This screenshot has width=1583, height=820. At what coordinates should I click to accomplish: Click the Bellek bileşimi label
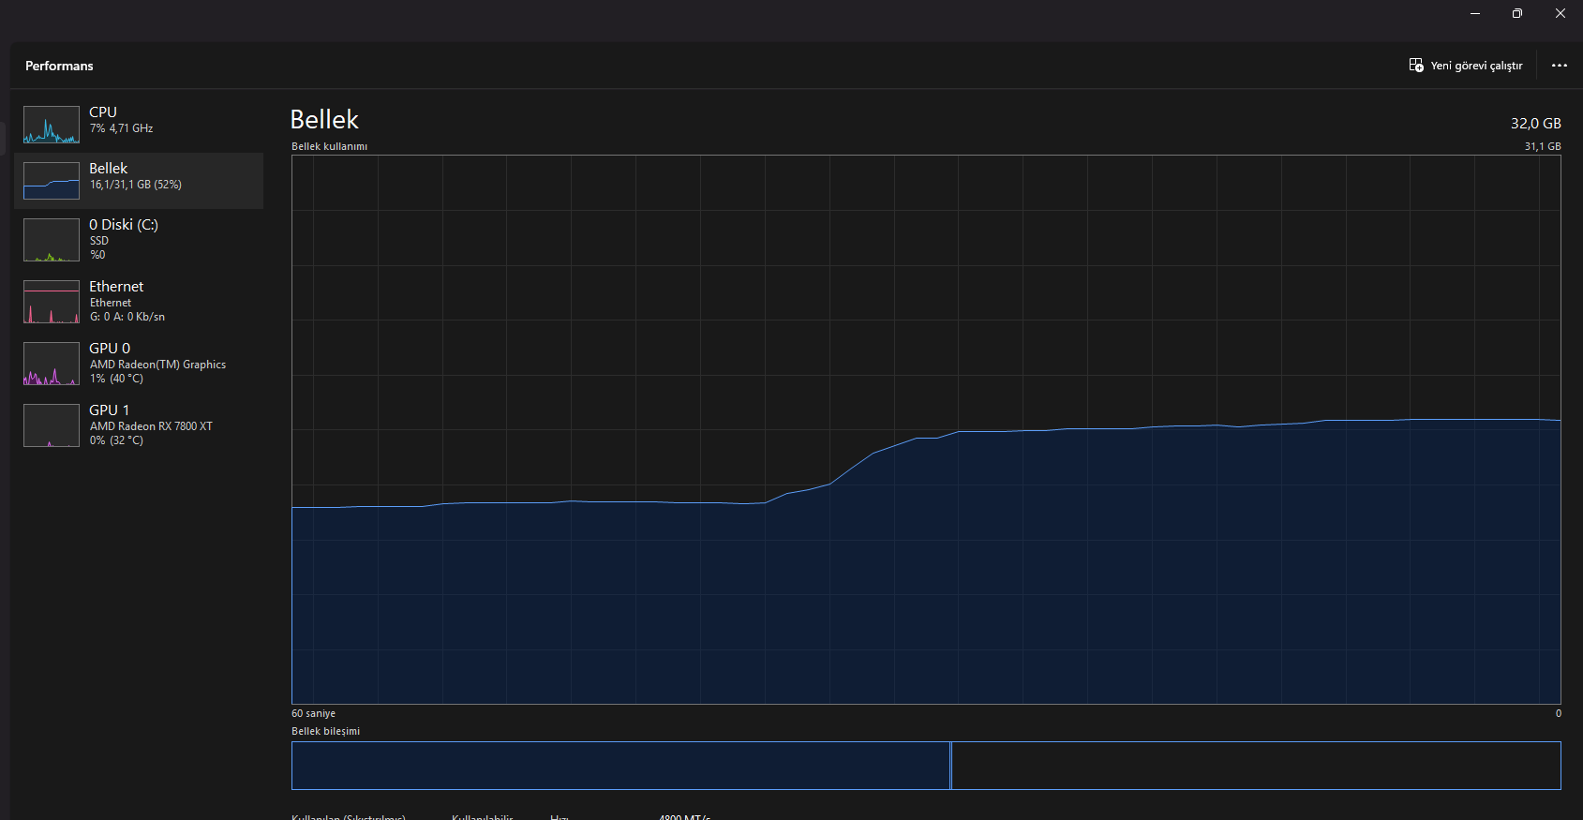coord(325,731)
